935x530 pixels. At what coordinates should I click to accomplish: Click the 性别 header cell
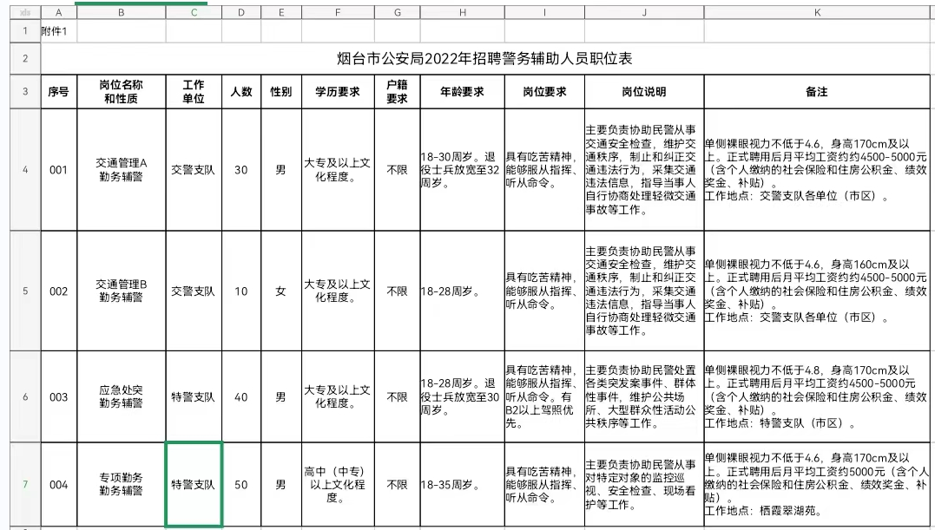pos(281,92)
